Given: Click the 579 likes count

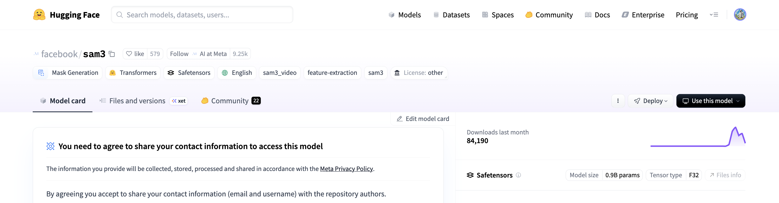Looking at the screenshot, I should [x=155, y=54].
